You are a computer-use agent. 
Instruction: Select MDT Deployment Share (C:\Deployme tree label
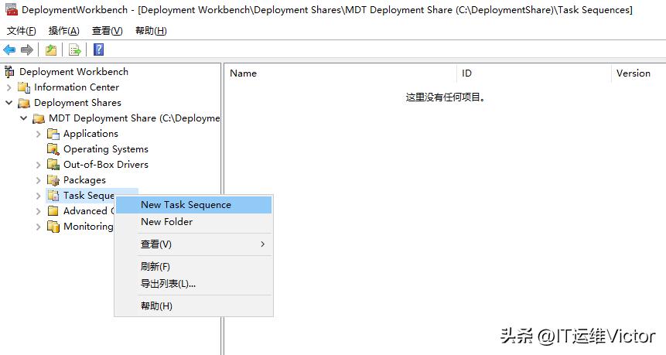coord(135,118)
